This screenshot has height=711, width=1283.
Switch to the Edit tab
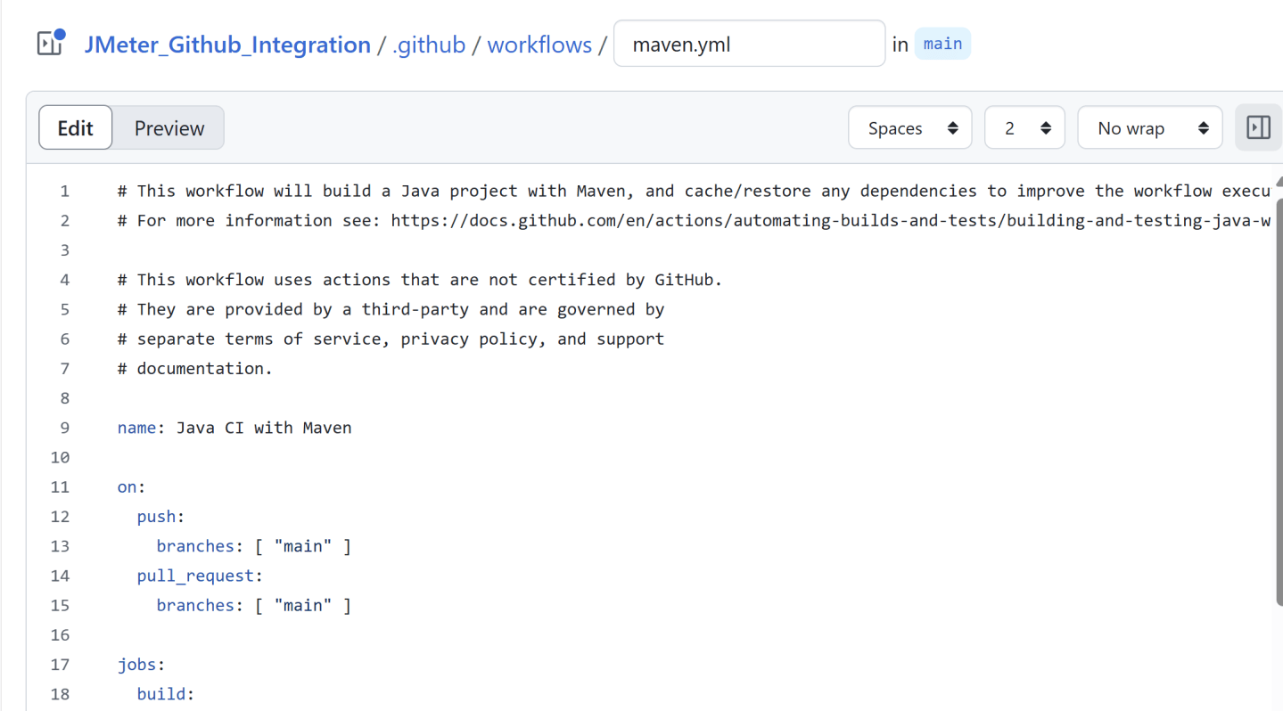76,128
